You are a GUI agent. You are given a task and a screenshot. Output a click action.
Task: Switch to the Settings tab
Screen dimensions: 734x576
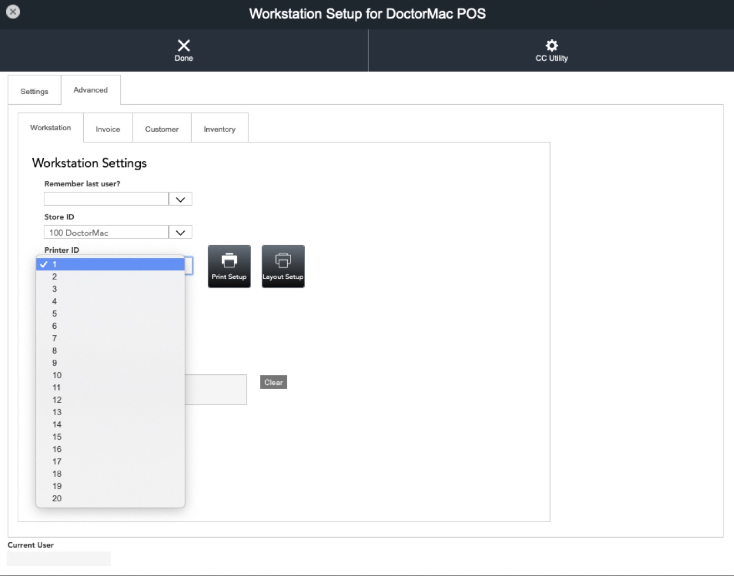click(34, 91)
